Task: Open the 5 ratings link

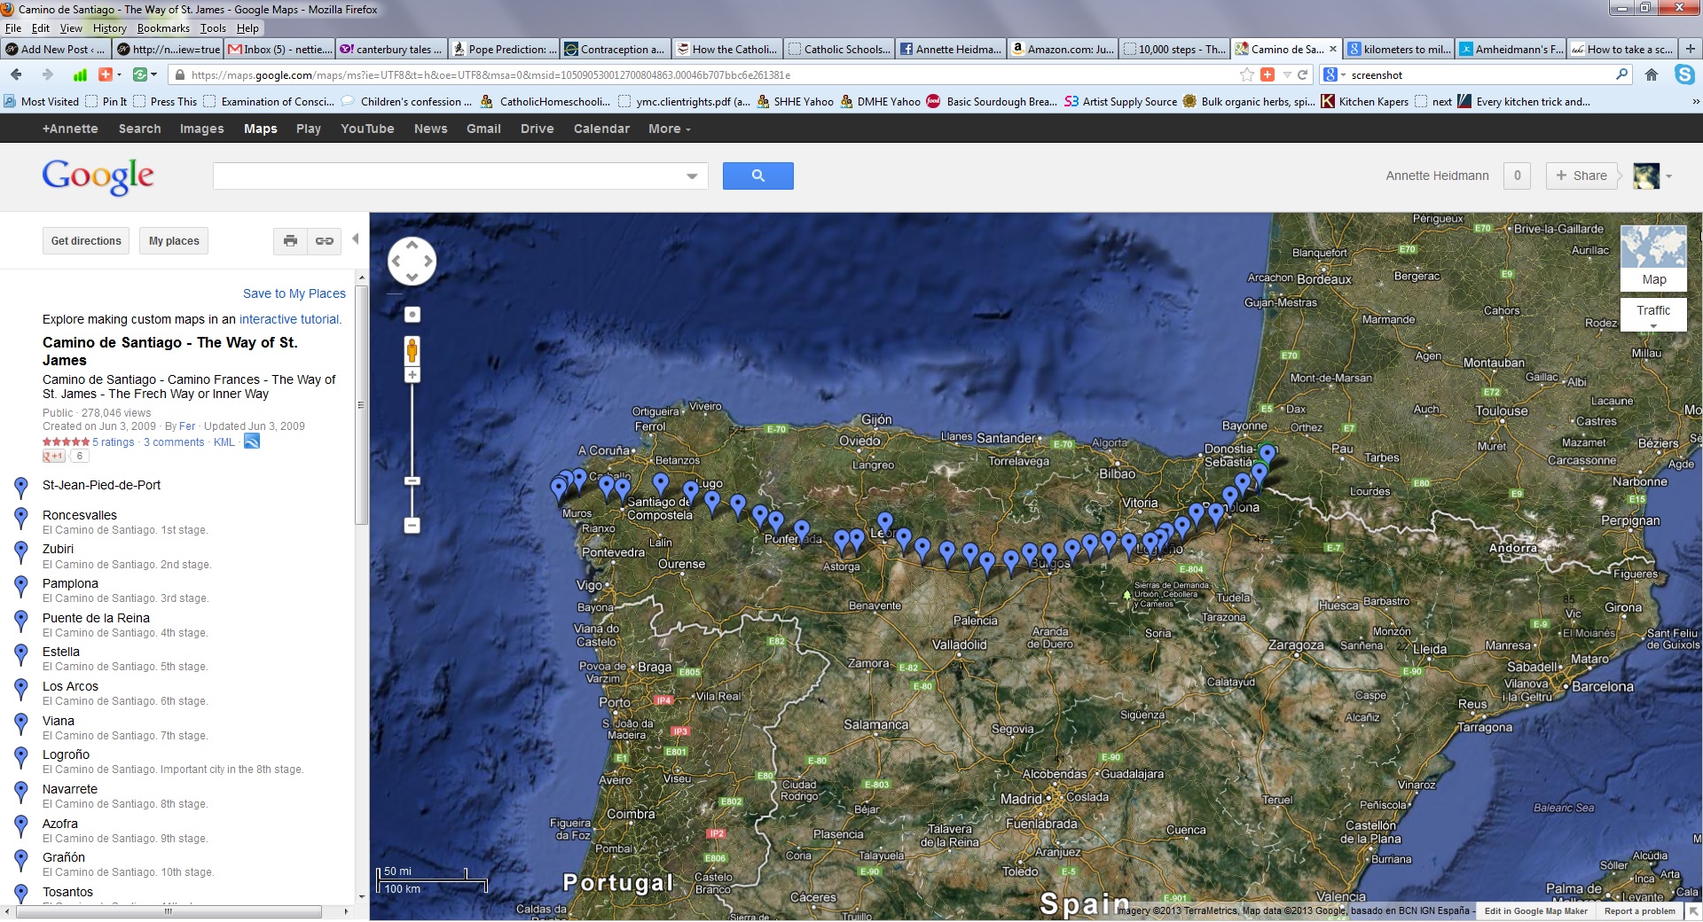Action: 114,442
